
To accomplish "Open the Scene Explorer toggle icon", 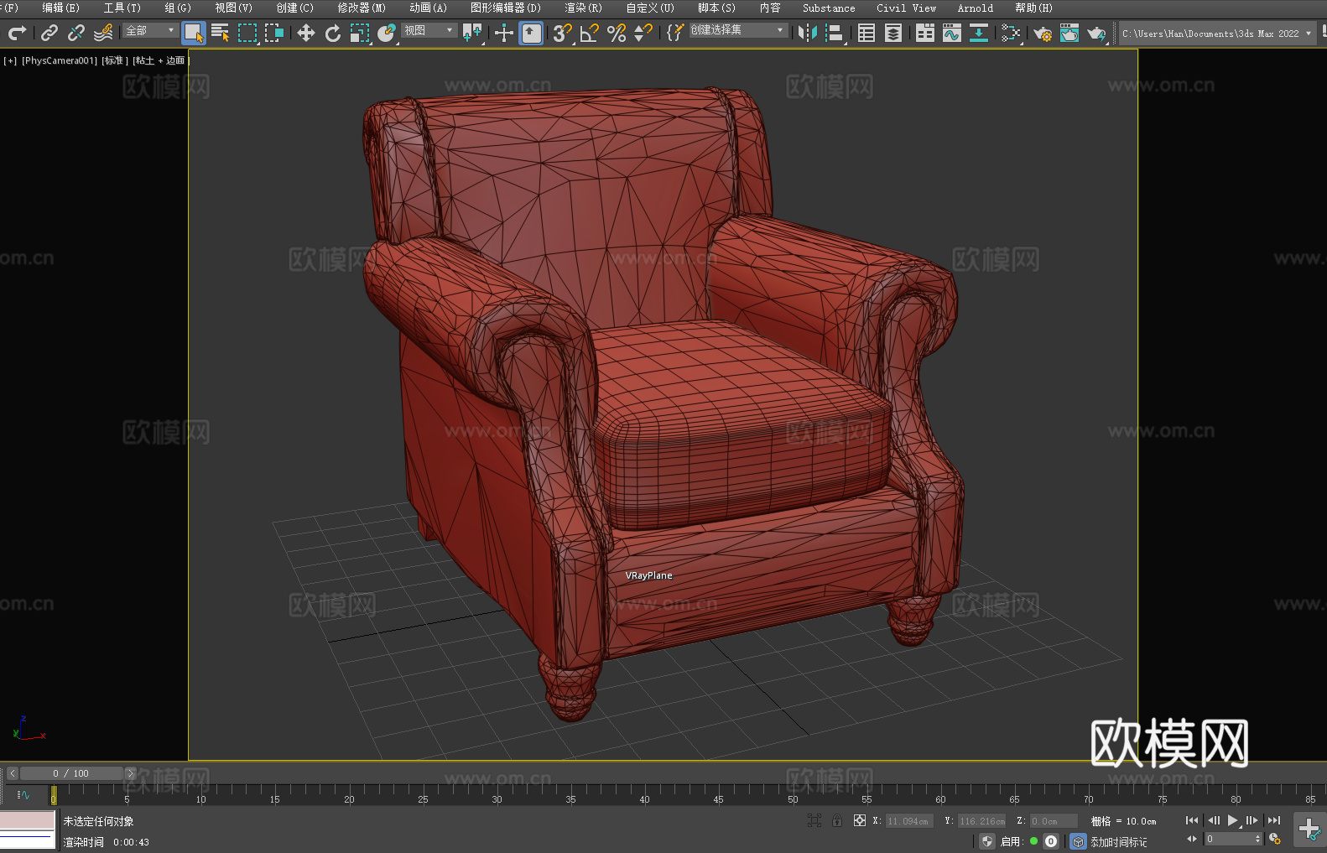I will coord(866,33).
